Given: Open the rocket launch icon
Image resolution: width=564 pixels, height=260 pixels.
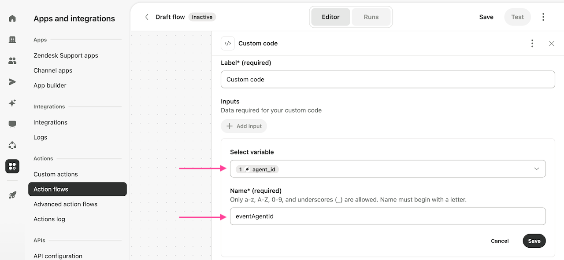Looking at the screenshot, I should click(12, 195).
